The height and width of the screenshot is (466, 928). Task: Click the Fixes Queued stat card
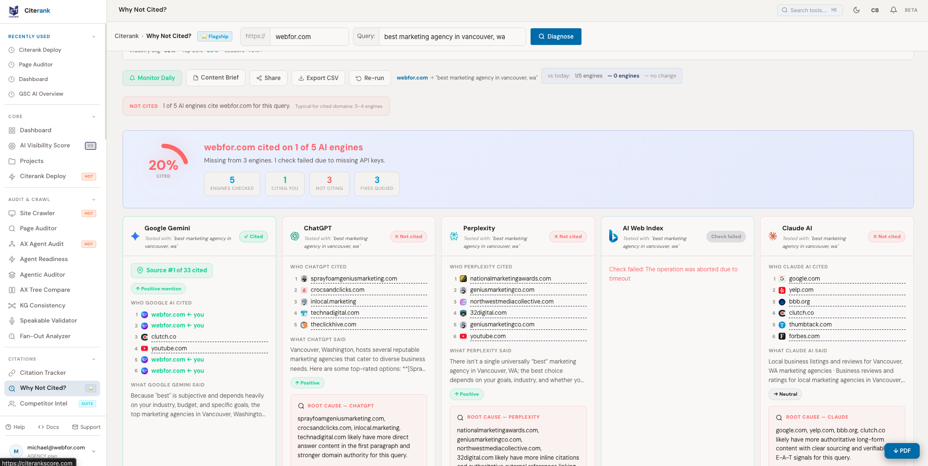(377, 184)
